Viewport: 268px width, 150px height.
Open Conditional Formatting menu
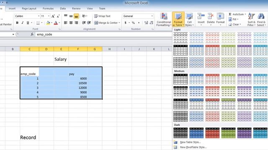(x=164, y=20)
